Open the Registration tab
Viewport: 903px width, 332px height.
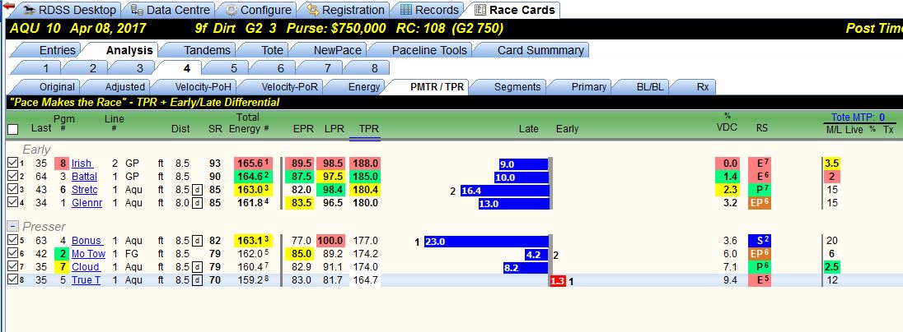pyautogui.click(x=345, y=10)
